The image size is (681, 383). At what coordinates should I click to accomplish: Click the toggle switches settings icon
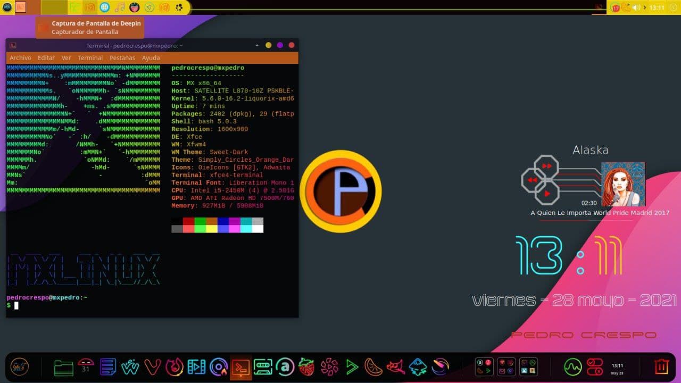coord(594,367)
